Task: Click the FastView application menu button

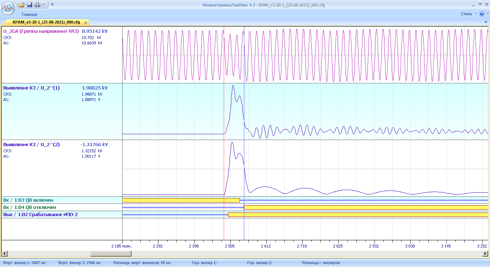Action: coord(8,7)
